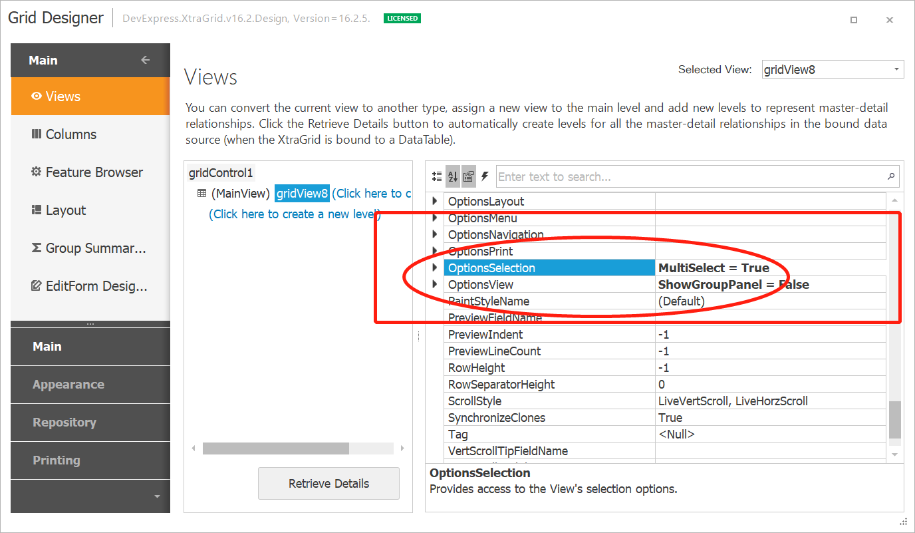Click the (Default) value of PaintStyleName

[681, 301]
